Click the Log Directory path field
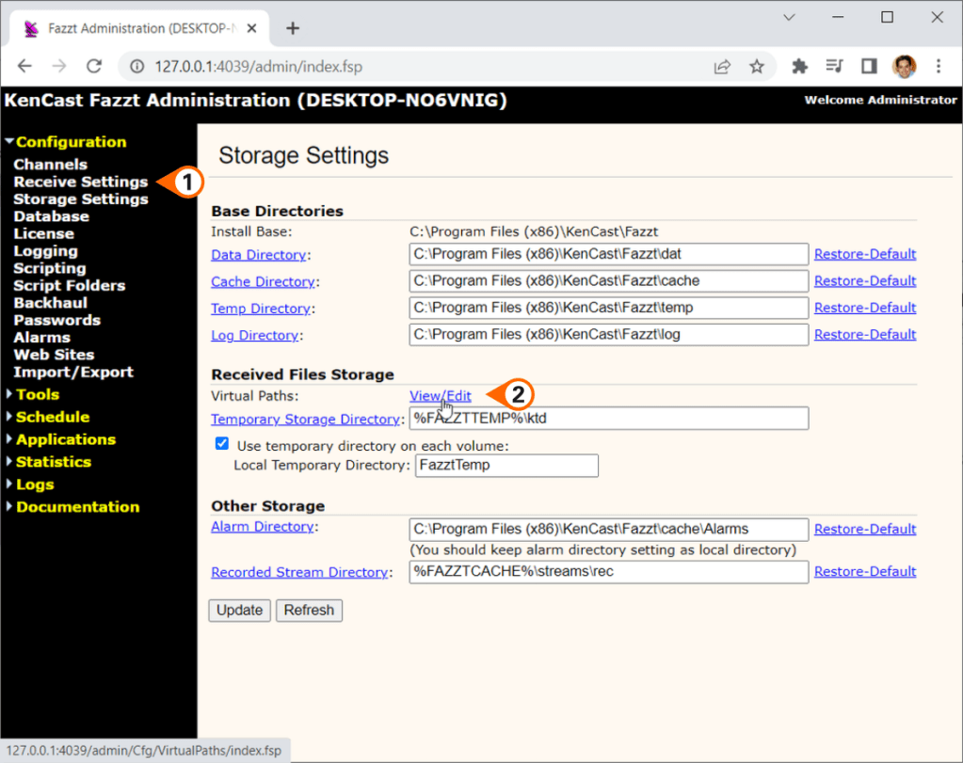963x763 pixels. (x=609, y=335)
